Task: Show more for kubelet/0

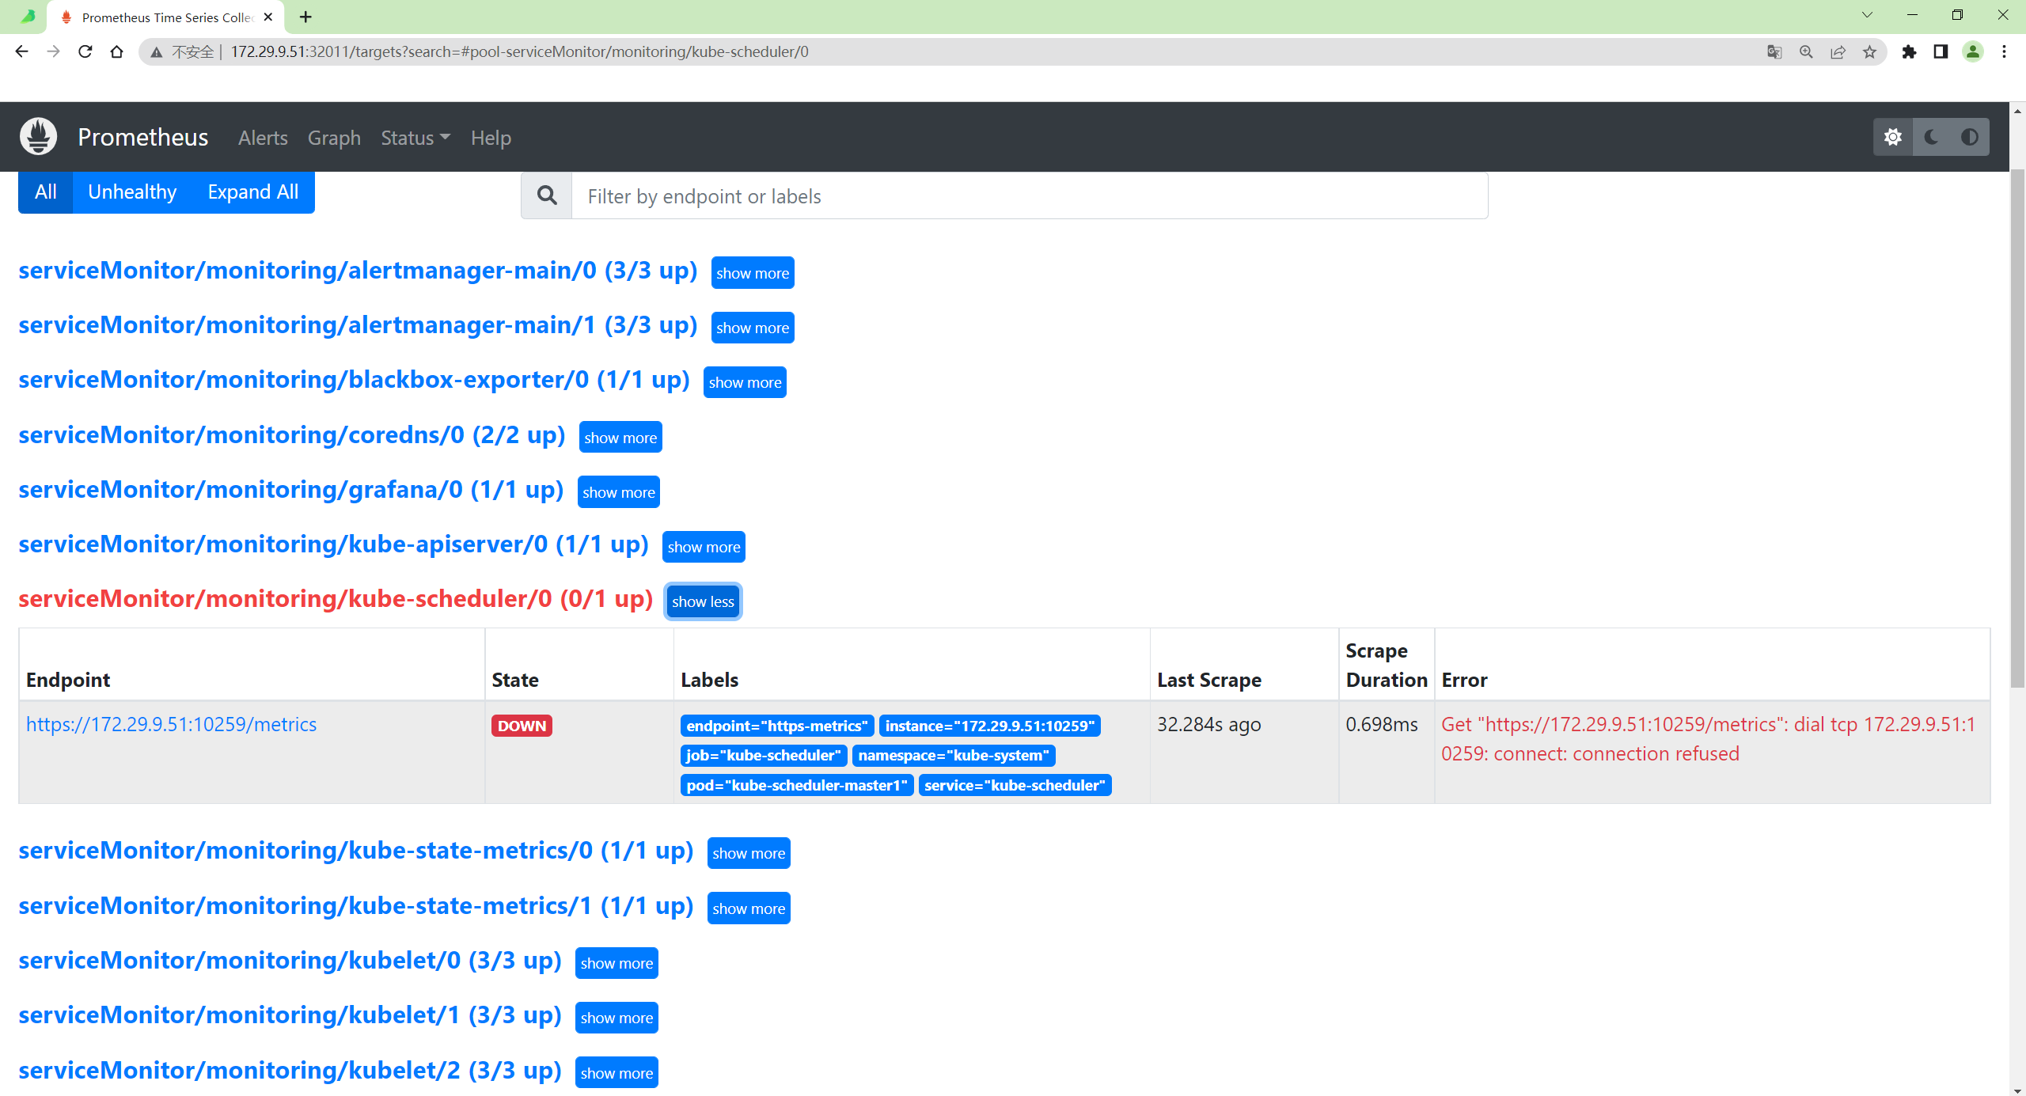Action: tap(617, 963)
